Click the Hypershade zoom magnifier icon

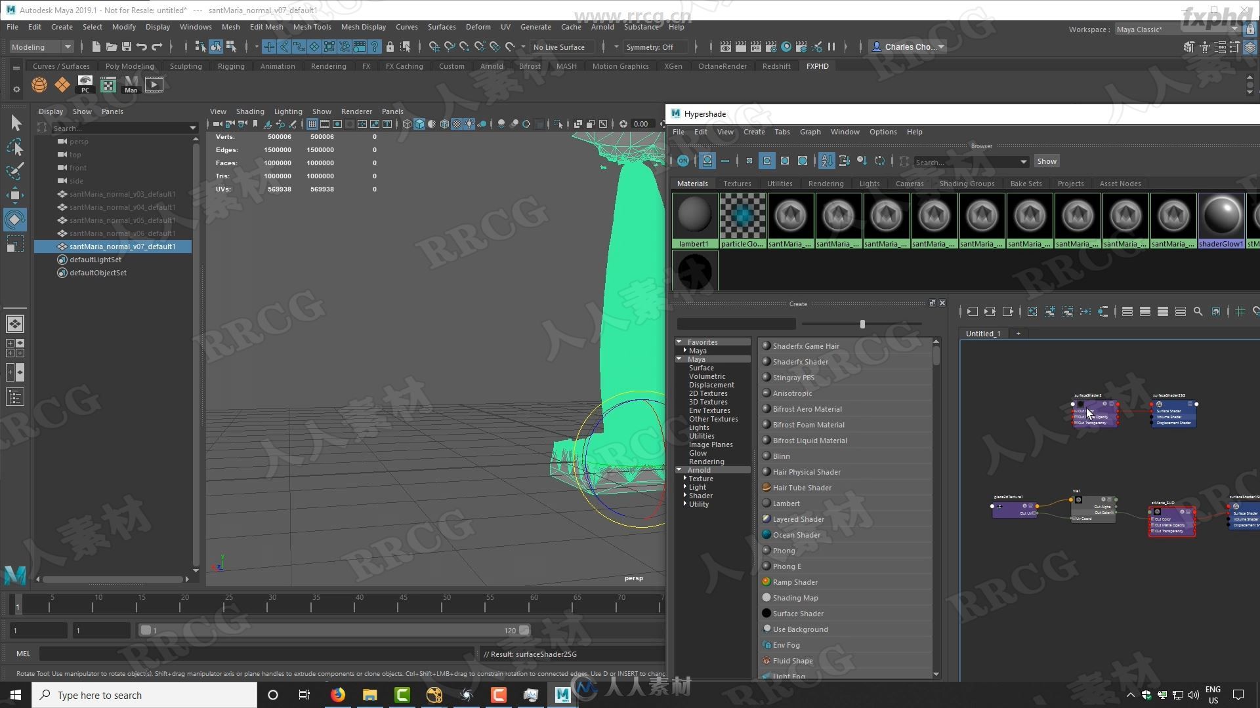coord(1198,311)
